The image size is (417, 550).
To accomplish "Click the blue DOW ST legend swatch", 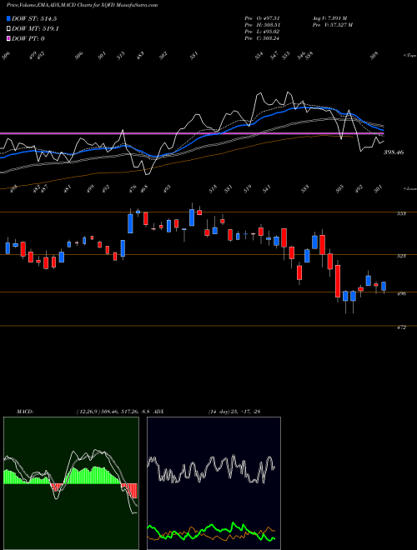I will pos(9,19).
